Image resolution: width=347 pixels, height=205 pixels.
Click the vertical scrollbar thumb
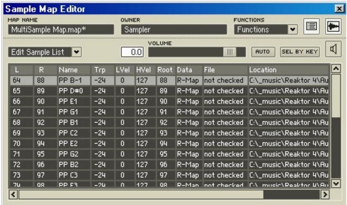[336, 96]
